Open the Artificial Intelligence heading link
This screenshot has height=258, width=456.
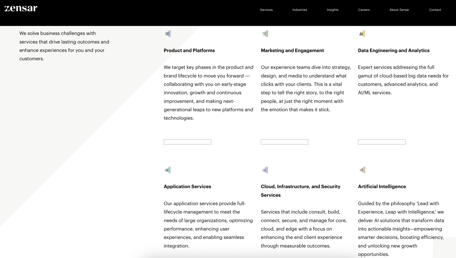pyautogui.click(x=382, y=186)
